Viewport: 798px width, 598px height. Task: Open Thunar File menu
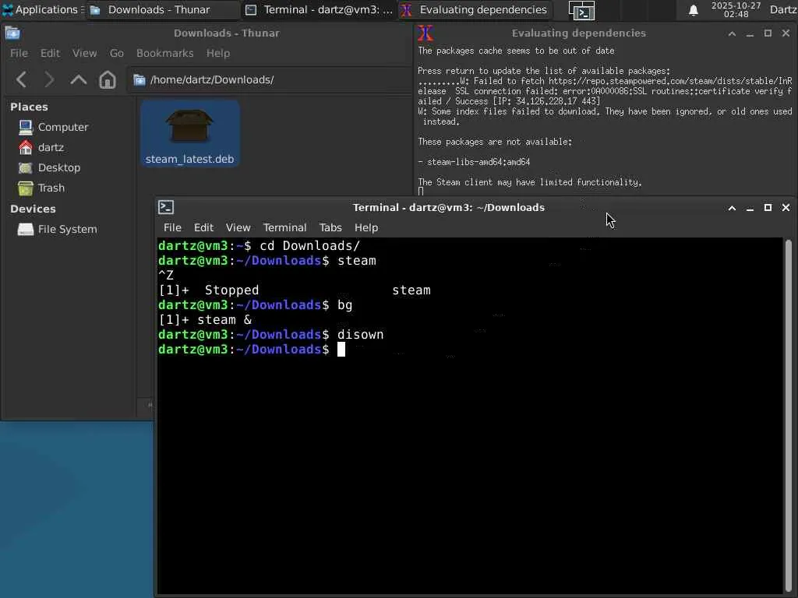[19, 54]
